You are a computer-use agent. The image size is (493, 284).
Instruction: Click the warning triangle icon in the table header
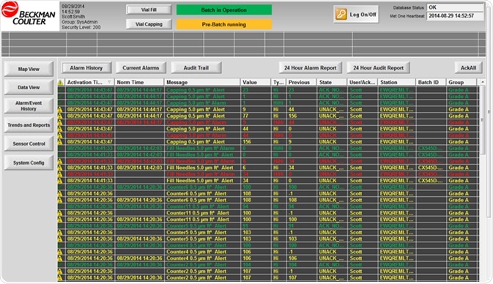click(61, 83)
